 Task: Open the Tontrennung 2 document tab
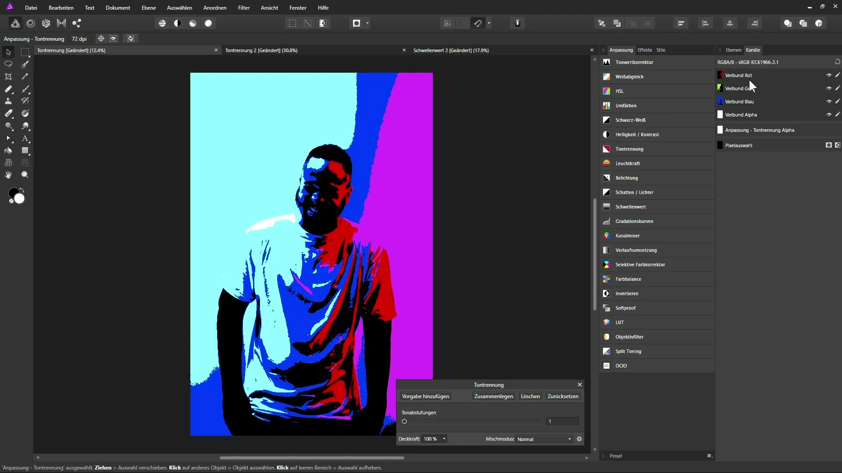click(x=261, y=50)
